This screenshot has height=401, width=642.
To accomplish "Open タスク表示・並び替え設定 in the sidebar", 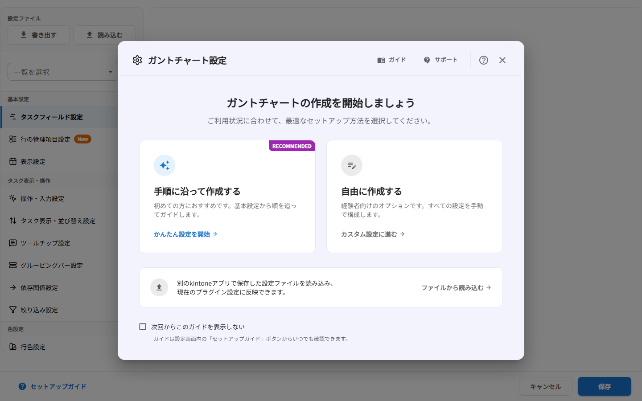I will click(59, 221).
